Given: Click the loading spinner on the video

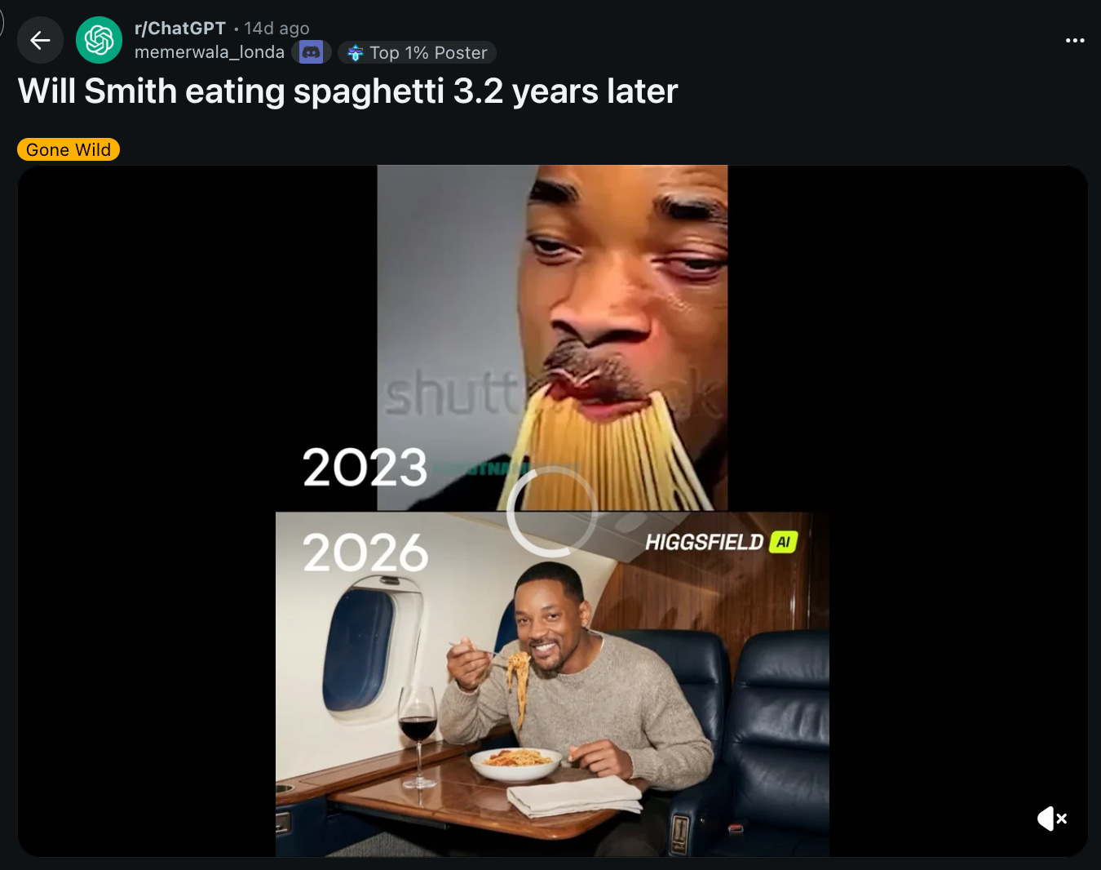Looking at the screenshot, I should [x=552, y=513].
